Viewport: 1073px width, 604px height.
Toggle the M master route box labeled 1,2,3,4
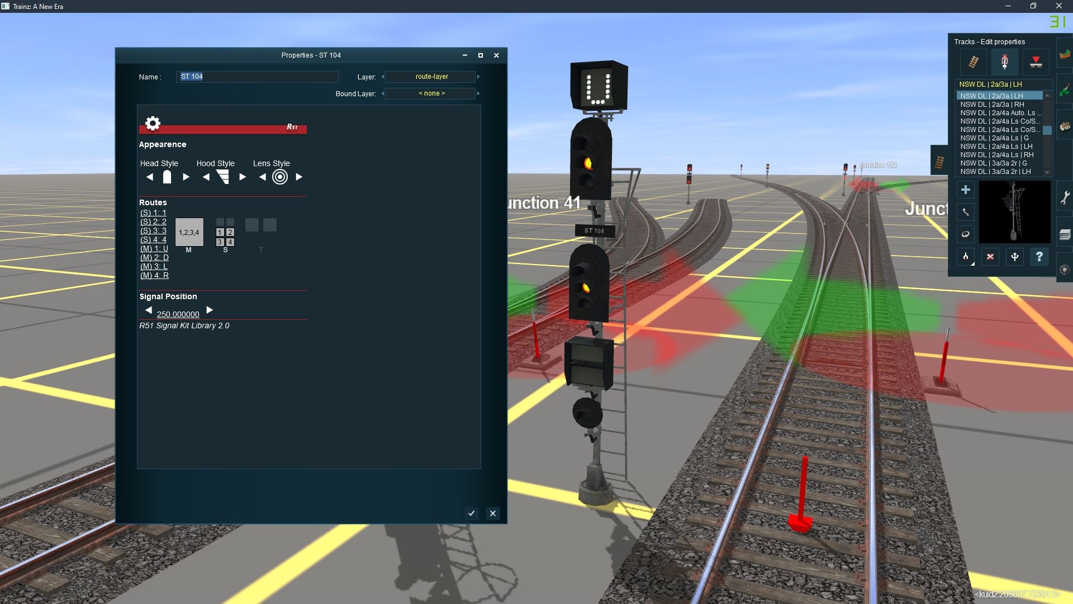(189, 232)
